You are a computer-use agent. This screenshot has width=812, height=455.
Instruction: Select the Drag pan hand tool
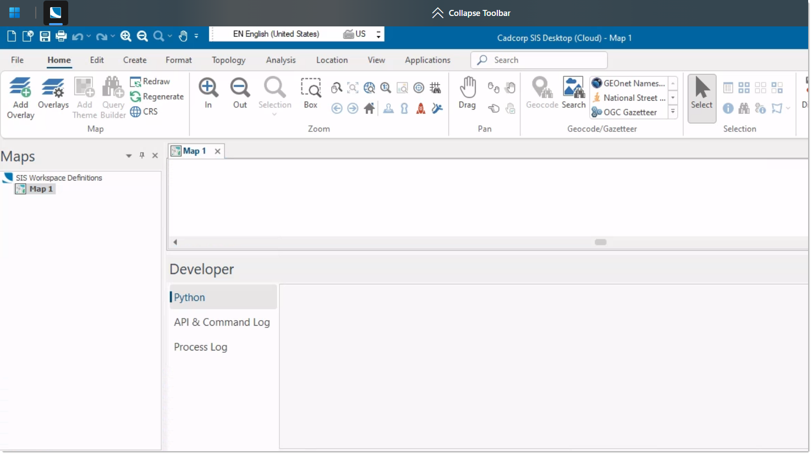[x=467, y=93]
